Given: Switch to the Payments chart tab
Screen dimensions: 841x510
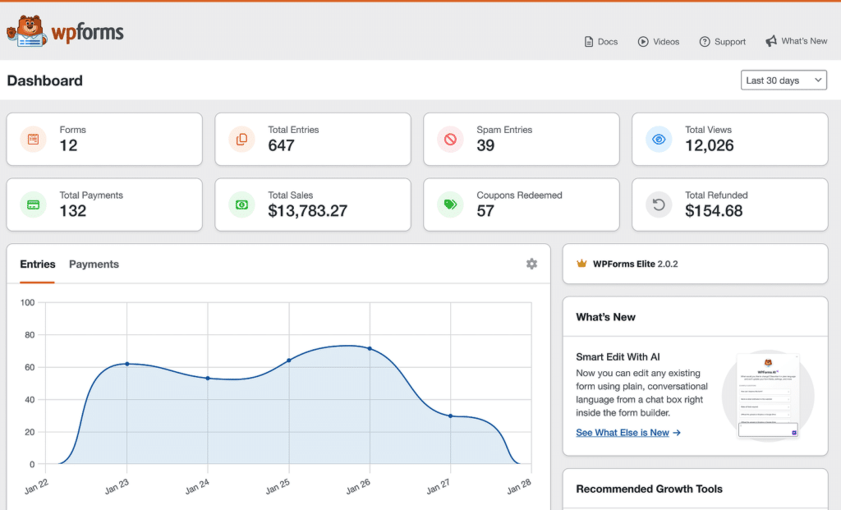Looking at the screenshot, I should pyautogui.click(x=94, y=264).
